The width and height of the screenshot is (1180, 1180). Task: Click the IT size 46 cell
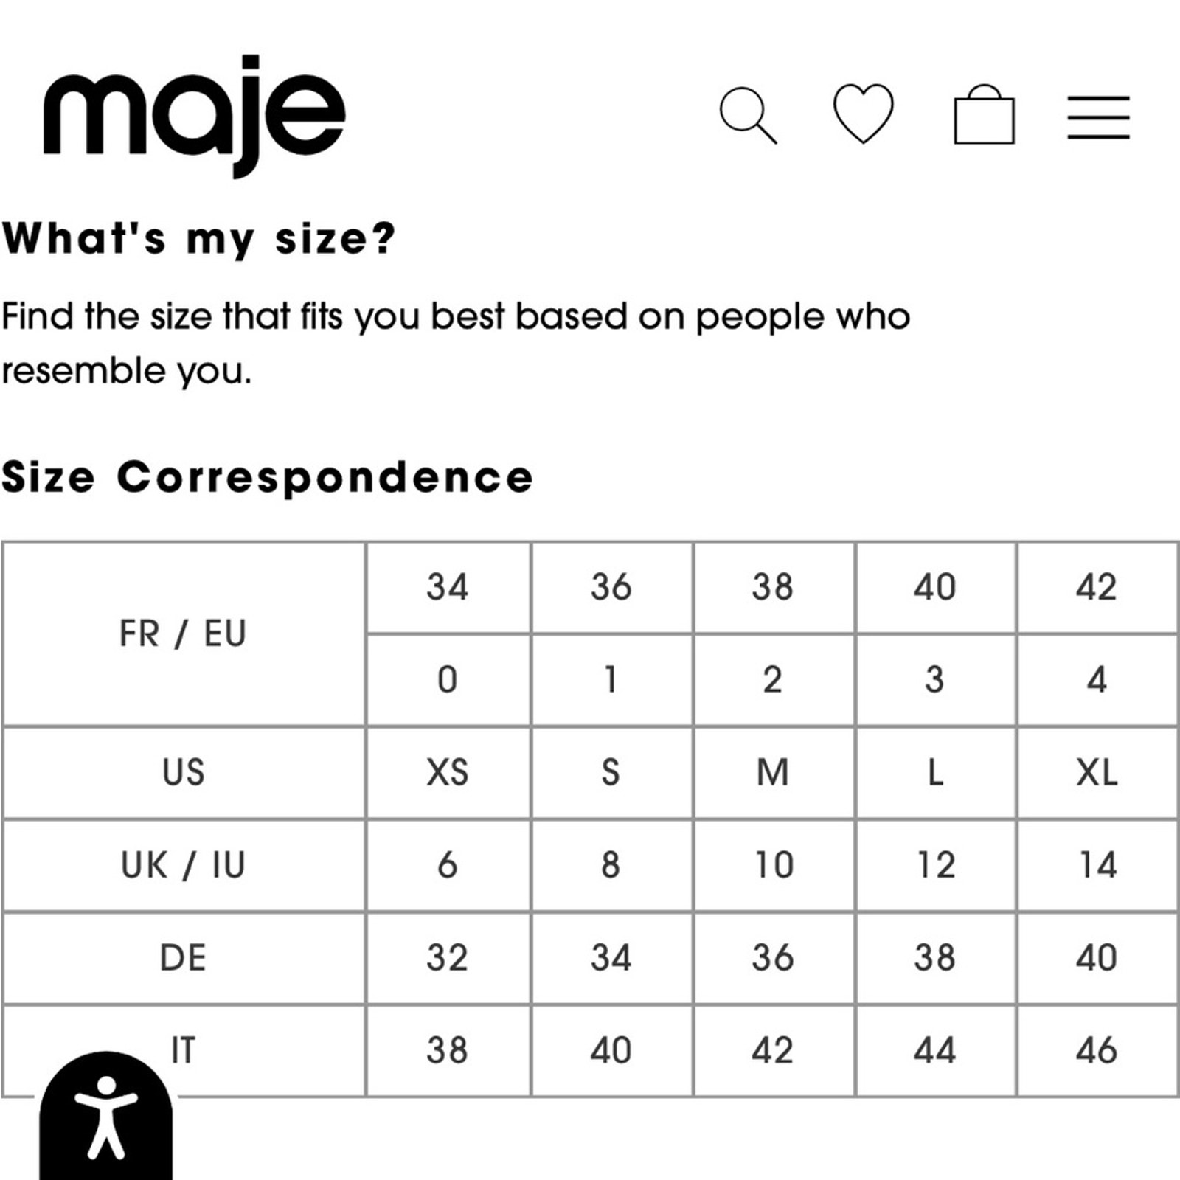tap(1097, 1050)
